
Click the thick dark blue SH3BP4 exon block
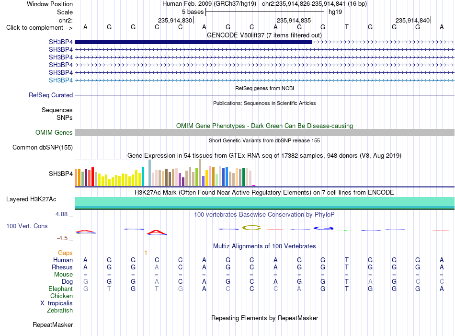[x=193, y=42]
